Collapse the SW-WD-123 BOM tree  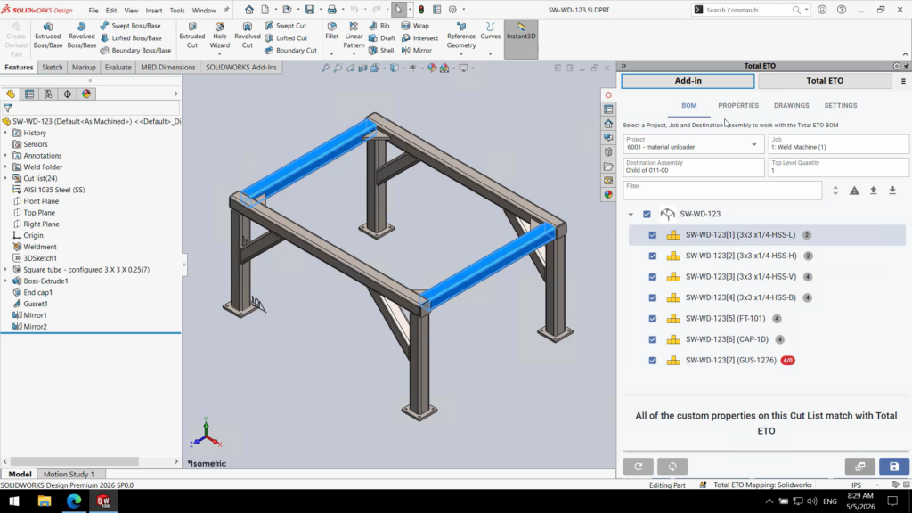coord(631,214)
